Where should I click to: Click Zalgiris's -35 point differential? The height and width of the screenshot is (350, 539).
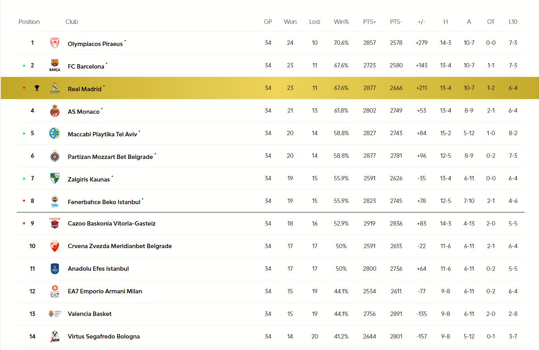click(x=421, y=178)
